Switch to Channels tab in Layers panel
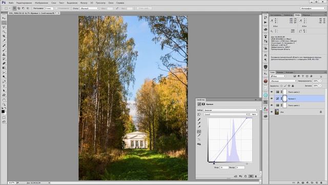 click(x=280, y=72)
